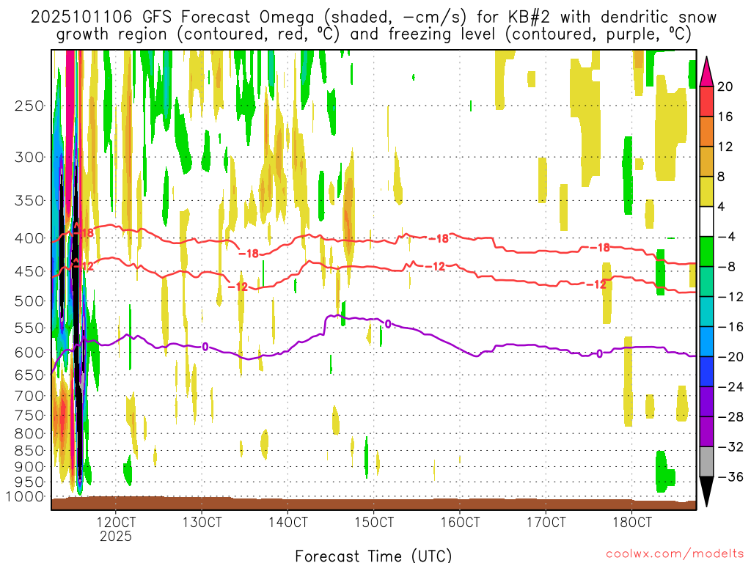Viewport: 751px width, 563px height.
Task: Click the 15OCT time axis label
Action: (x=373, y=521)
